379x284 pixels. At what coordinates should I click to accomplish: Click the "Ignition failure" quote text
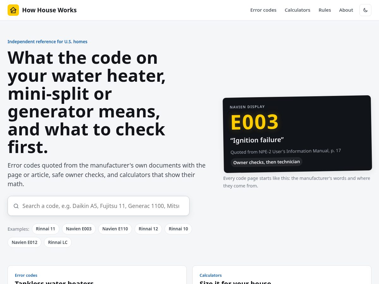point(257,140)
